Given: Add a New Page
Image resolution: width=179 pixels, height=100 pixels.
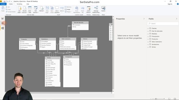Looking at the screenshot, I should (47, 10).
